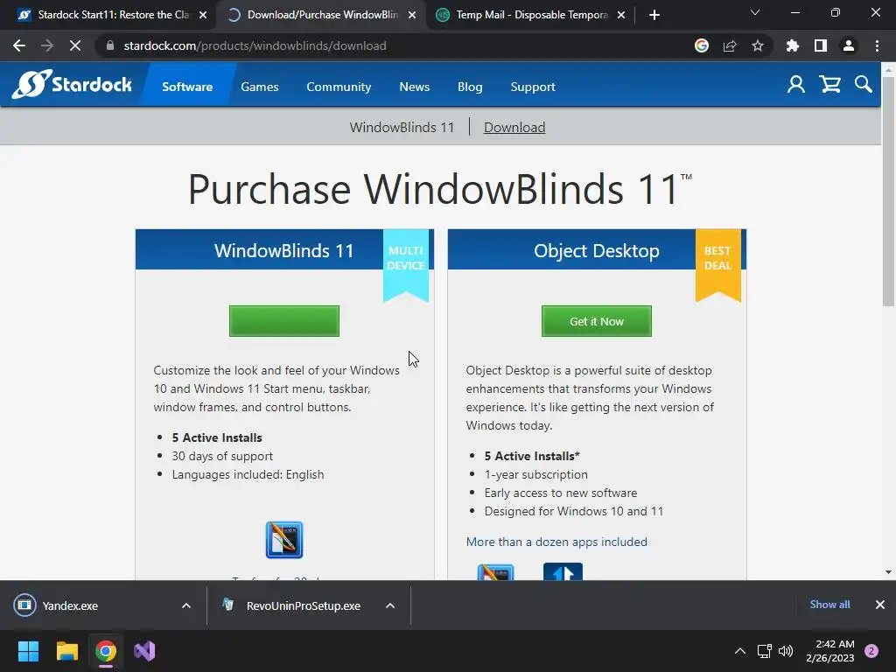Click the '30 days of support' text
This screenshot has height=672, width=896.
point(222,456)
